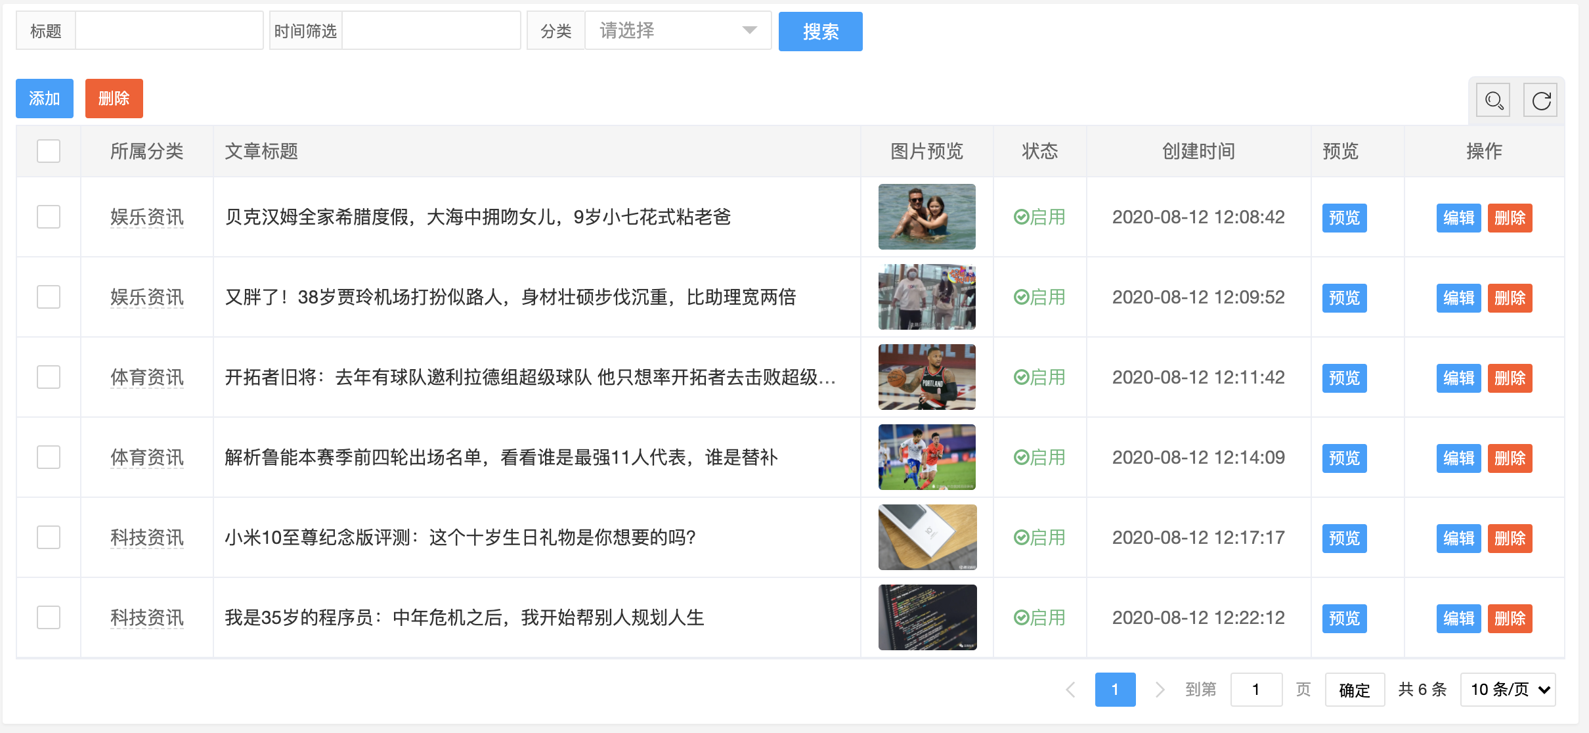Click 编辑 for the 贾玲 airport article
This screenshot has height=733, width=1589.
tap(1458, 298)
